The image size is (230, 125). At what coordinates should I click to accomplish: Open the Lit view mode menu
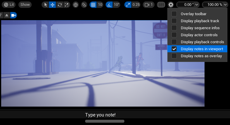click(x=9, y=5)
